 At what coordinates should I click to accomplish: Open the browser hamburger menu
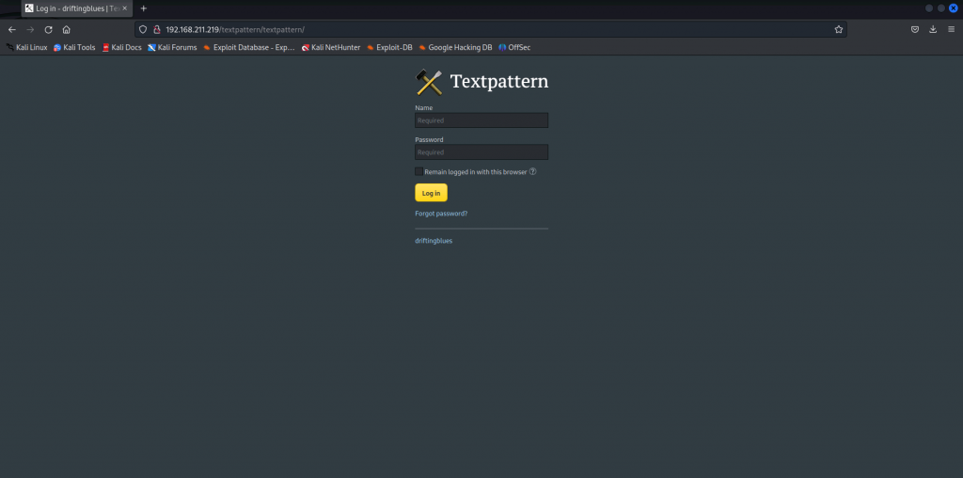[952, 29]
